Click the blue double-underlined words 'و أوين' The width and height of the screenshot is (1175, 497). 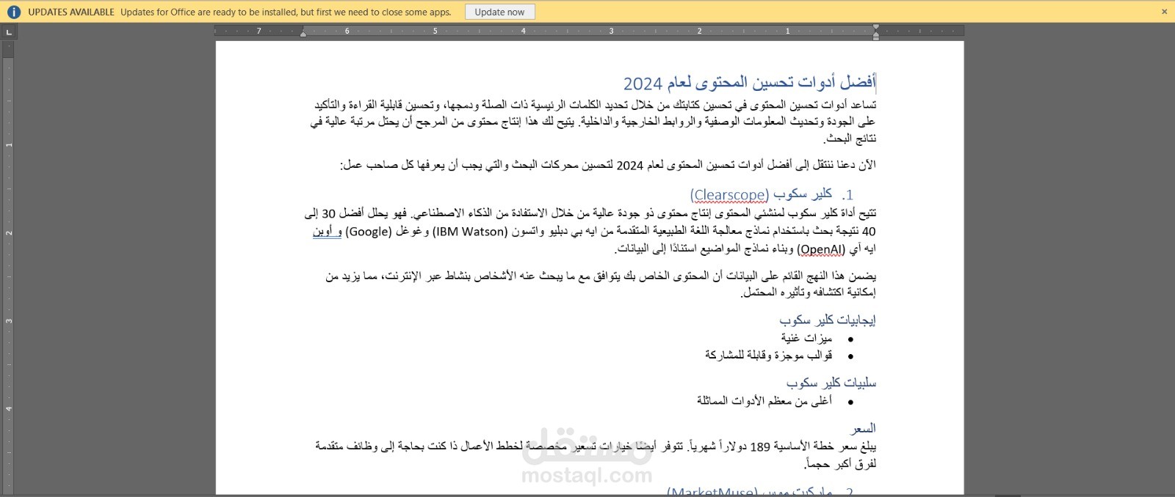(327, 231)
